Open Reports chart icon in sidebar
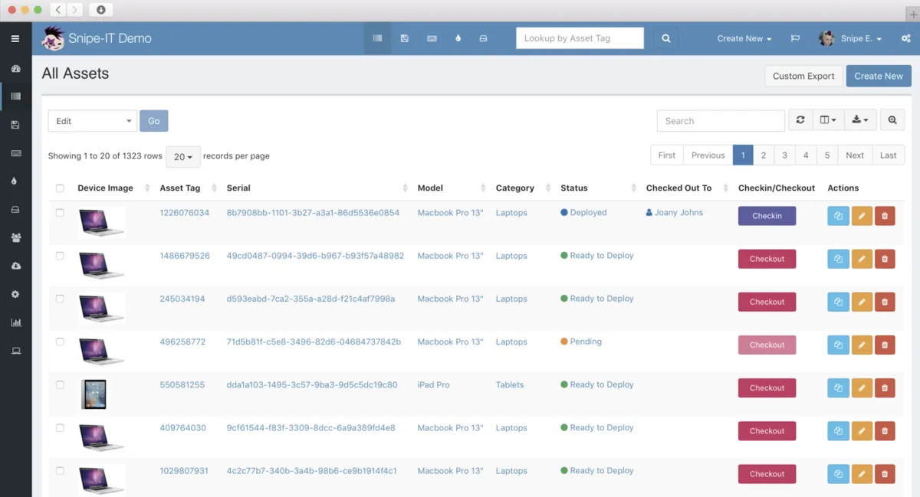The width and height of the screenshot is (920, 497). coord(15,322)
